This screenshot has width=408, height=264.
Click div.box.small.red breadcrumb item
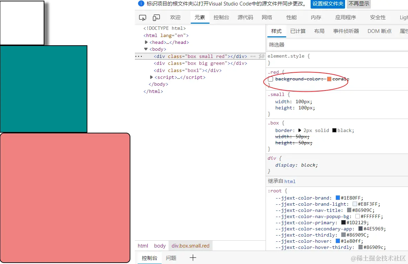(x=191, y=245)
